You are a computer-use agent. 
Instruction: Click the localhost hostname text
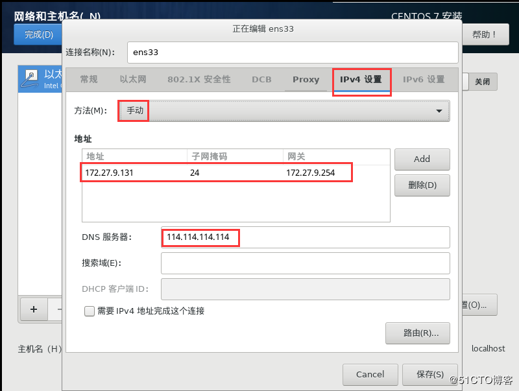(x=489, y=349)
